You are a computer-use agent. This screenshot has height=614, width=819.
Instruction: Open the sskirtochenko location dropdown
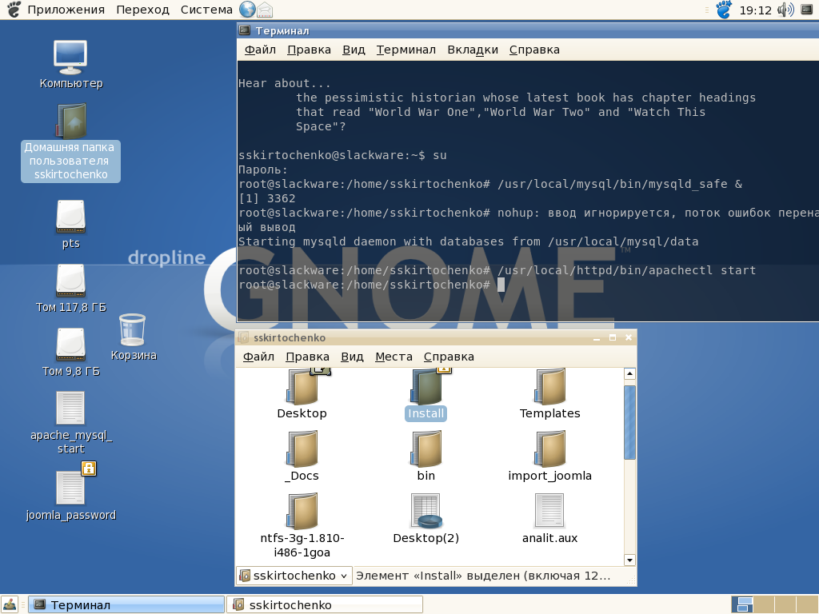(294, 576)
